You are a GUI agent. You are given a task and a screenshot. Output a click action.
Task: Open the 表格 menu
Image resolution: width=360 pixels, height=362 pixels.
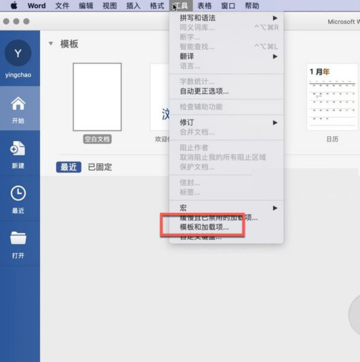click(x=204, y=5)
